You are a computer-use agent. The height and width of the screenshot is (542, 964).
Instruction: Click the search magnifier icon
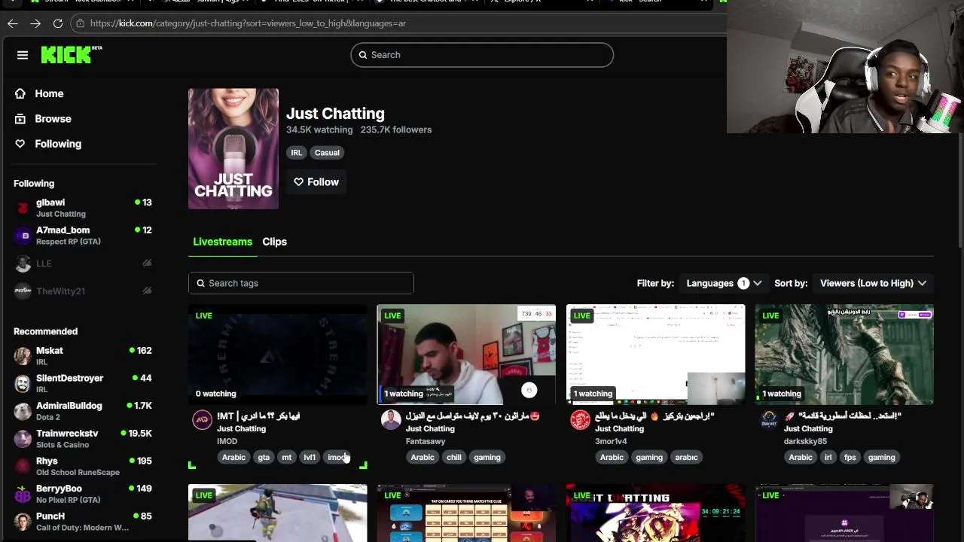(x=363, y=55)
